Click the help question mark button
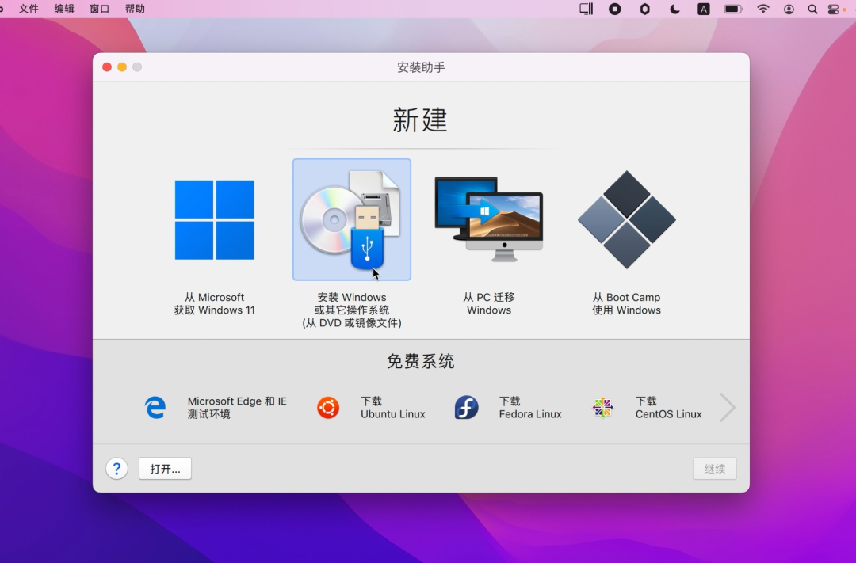Image resolution: width=856 pixels, height=563 pixels. [117, 469]
